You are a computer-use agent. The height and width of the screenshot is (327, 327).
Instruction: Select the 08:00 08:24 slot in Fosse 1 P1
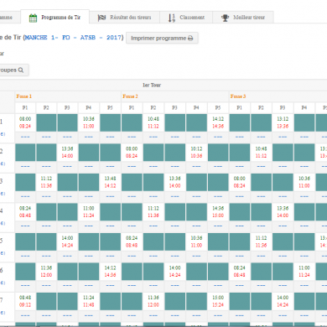click(x=25, y=122)
